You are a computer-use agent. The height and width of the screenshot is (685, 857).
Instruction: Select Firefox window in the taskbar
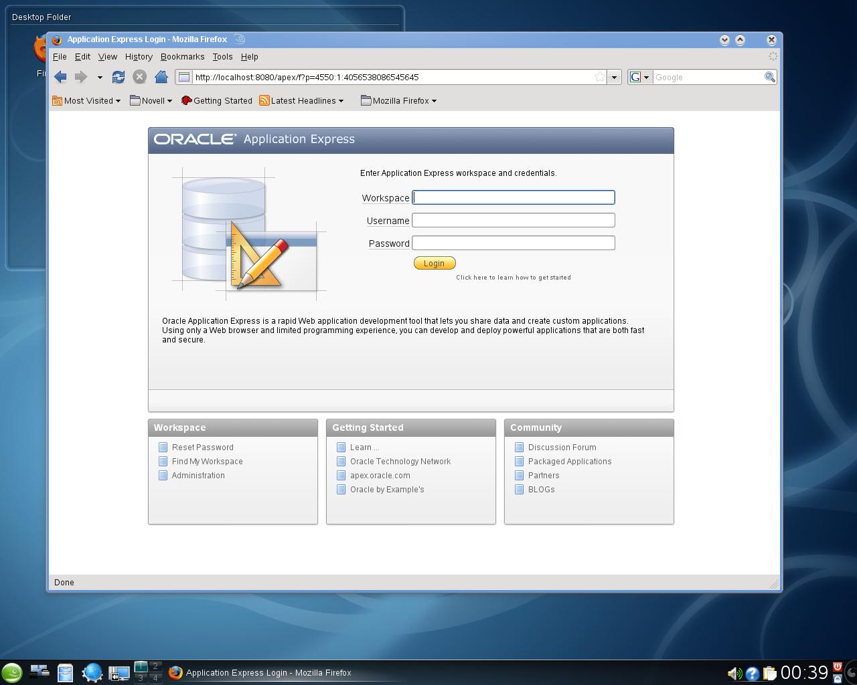point(261,673)
